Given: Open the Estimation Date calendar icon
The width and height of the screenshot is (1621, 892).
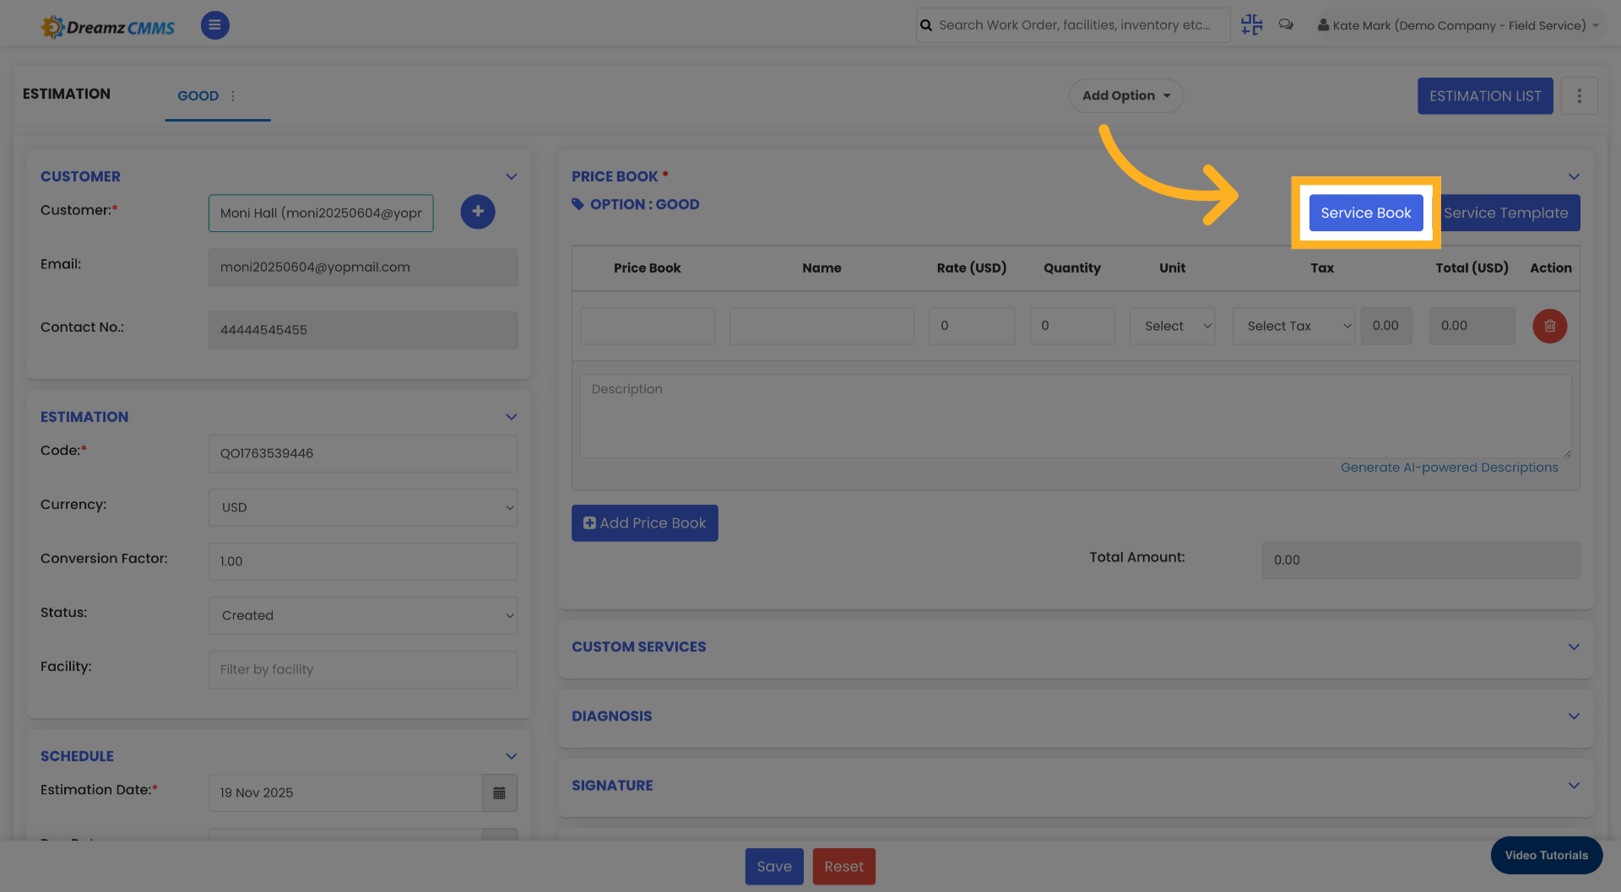Looking at the screenshot, I should (x=500, y=792).
